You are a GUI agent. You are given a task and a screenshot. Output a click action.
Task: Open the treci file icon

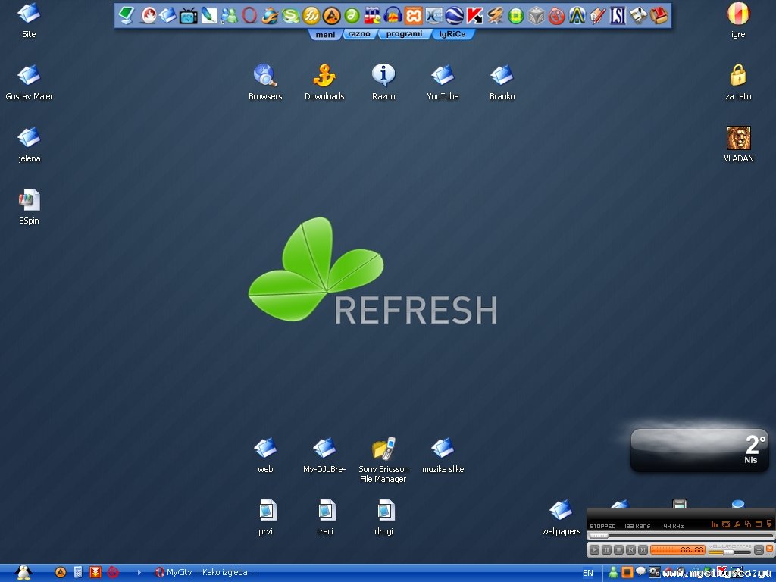coord(324,517)
